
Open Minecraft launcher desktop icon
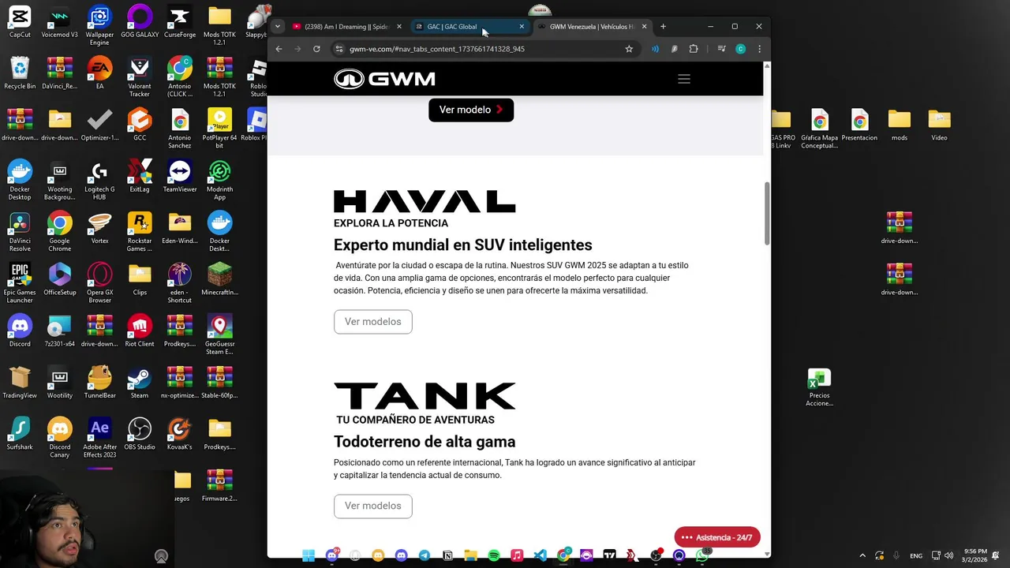click(x=219, y=279)
